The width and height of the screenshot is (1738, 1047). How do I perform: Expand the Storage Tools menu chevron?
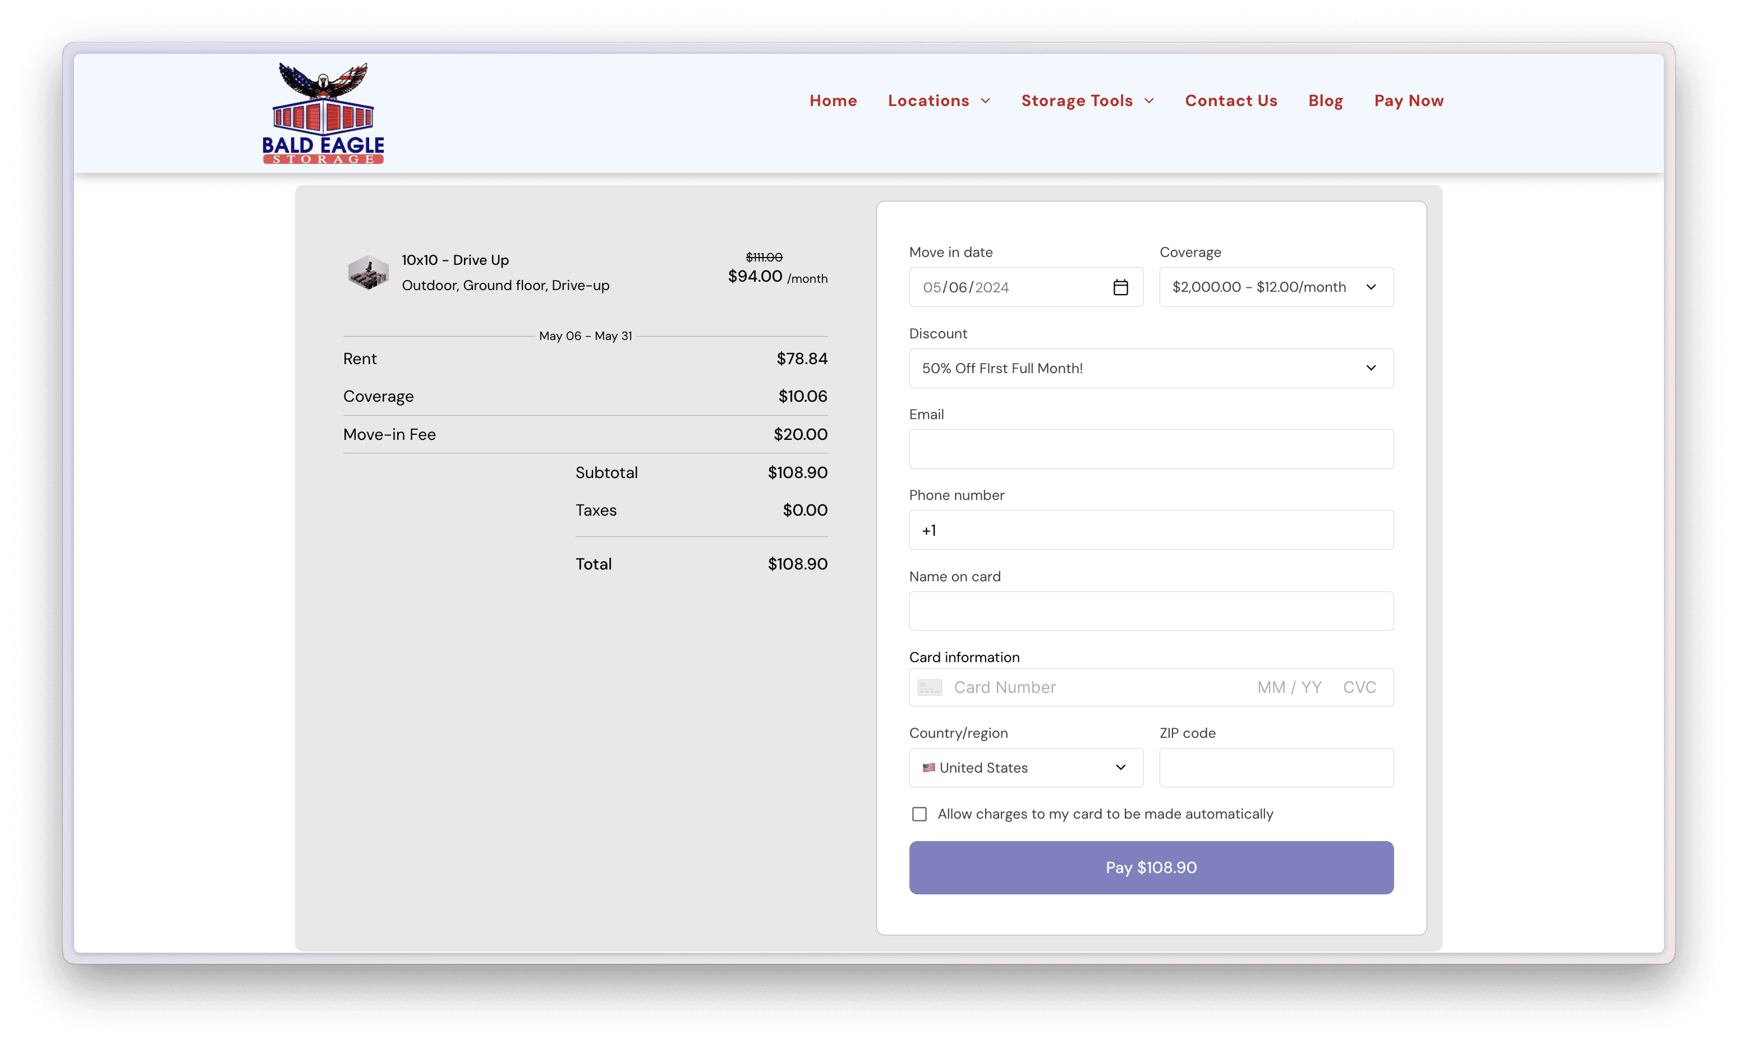1149,101
